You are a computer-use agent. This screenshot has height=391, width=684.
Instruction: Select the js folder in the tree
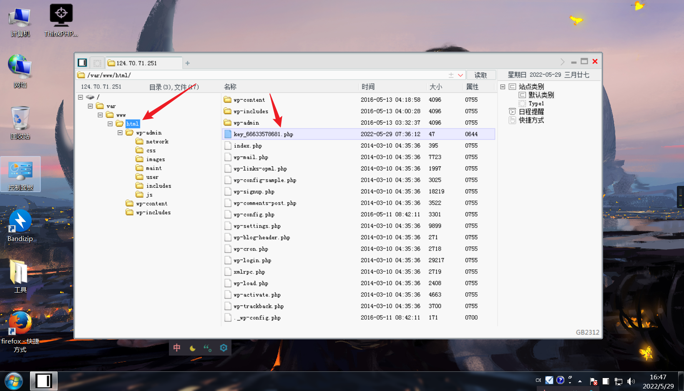[144, 195]
